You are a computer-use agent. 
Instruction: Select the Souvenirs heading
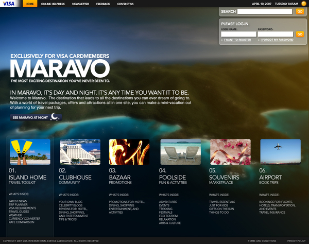[224, 178]
